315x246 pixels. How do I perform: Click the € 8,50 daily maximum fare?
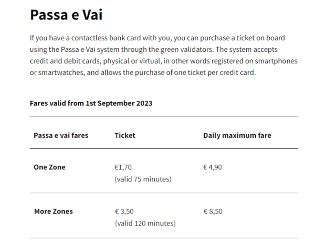pyautogui.click(x=213, y=211)
